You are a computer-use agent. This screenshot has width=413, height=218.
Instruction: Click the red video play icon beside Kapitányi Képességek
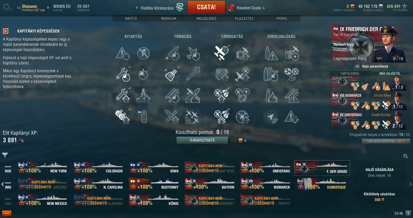[6, 31]
